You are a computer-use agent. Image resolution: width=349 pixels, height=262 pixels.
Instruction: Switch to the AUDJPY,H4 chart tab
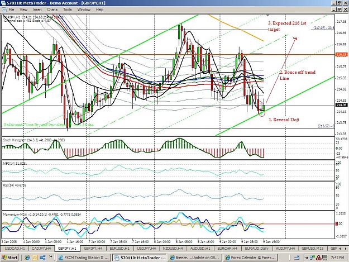click(285, 248)
